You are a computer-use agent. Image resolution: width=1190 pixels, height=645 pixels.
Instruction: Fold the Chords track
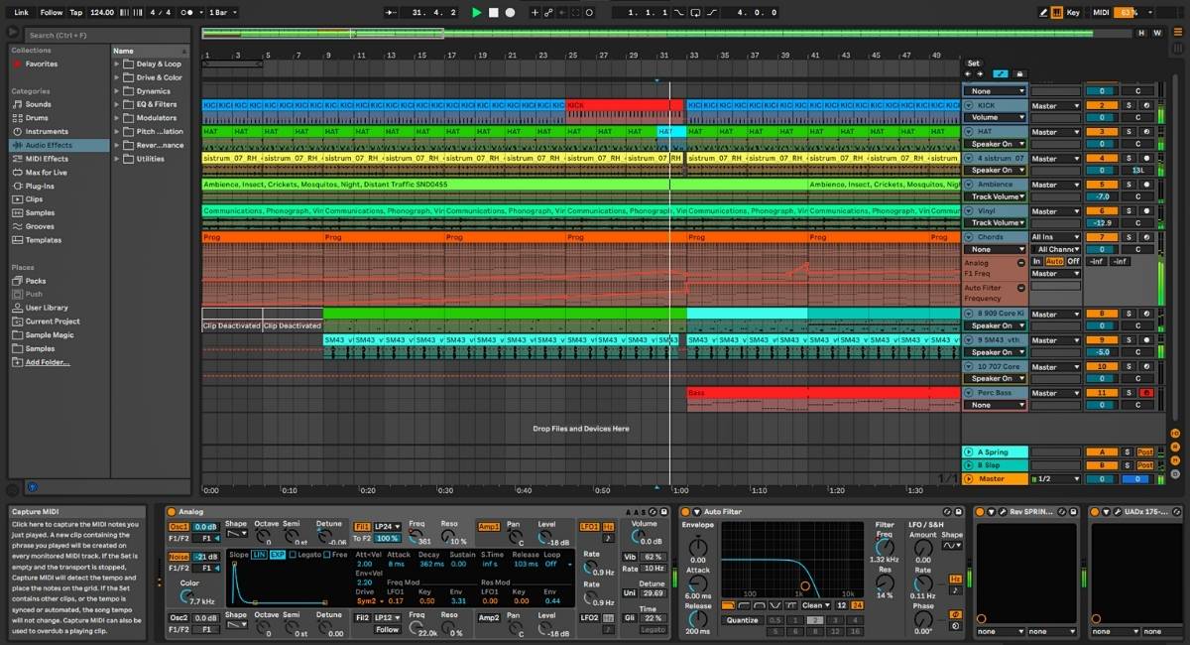(x=968, y=237)
